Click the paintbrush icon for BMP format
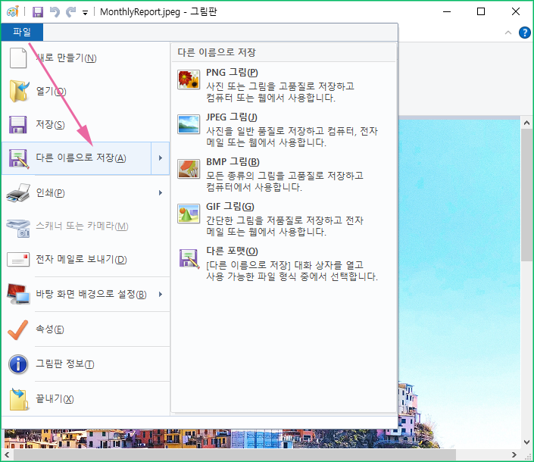Image resolution: width=534 pixels, height=462 pixels. click(189, 169)
